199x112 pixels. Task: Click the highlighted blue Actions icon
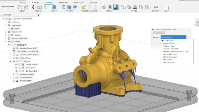coord(116,7)
